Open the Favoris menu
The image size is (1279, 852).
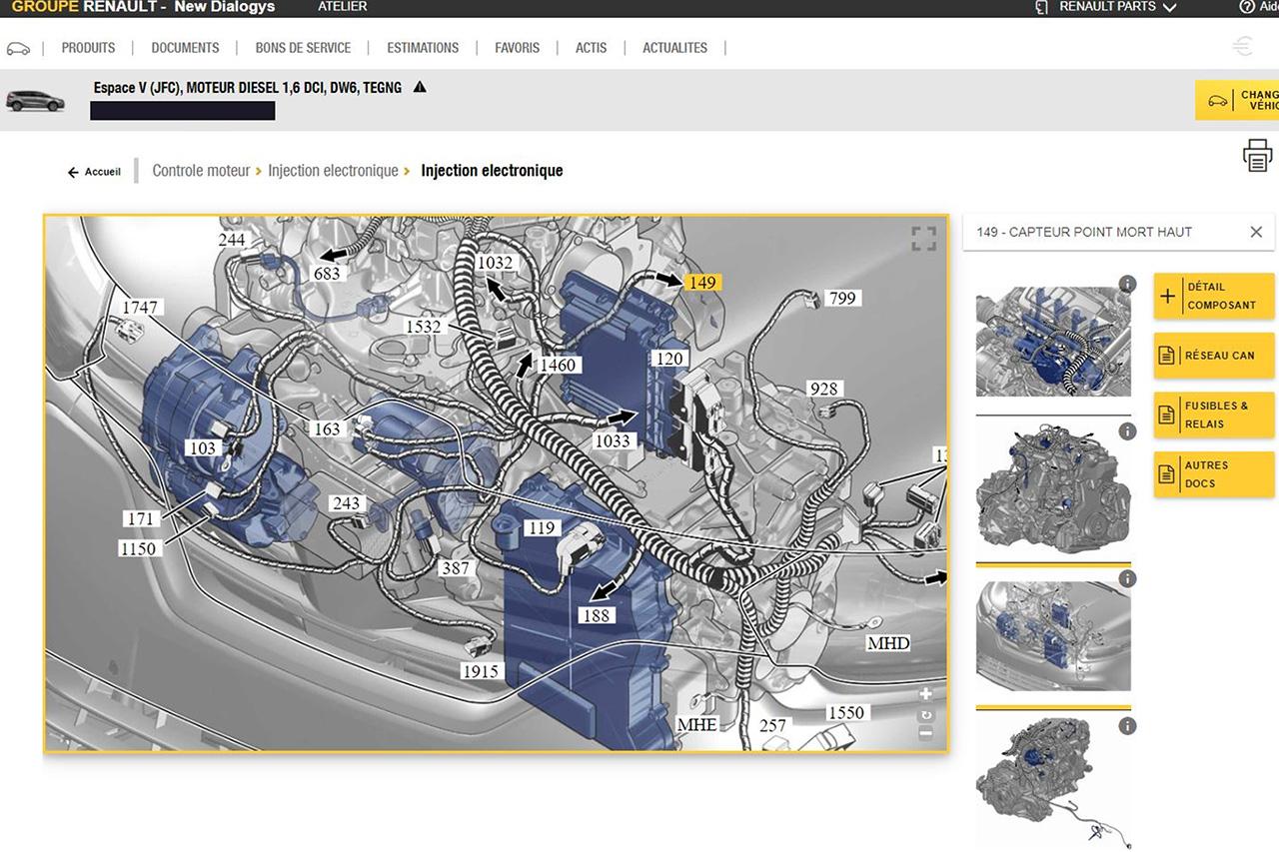517,47
